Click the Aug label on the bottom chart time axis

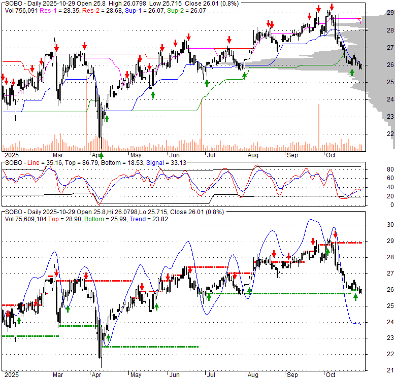pyautogui.click(x=253, y=375)
